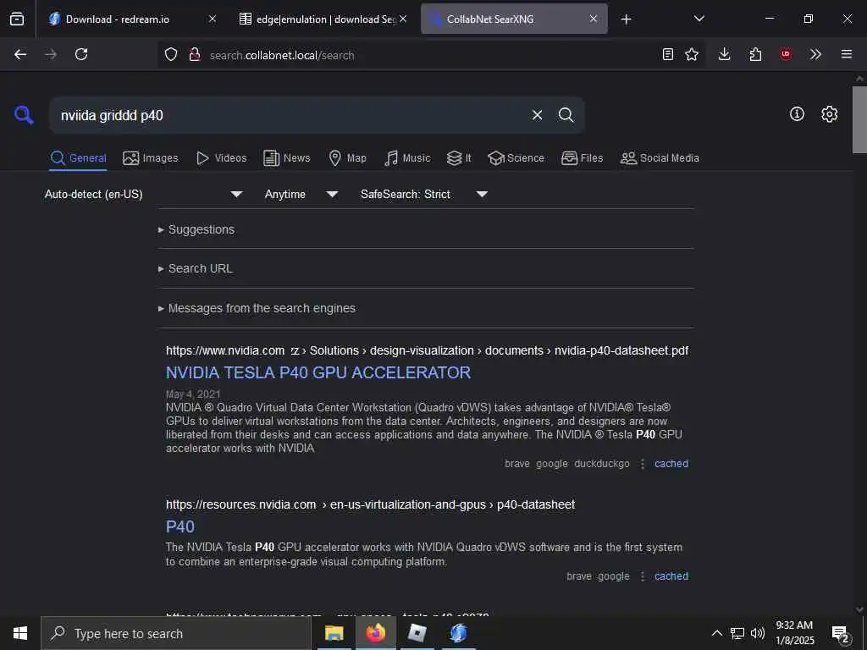Switch to Map category
Image resolution: width=867 pixels, height=650 pixels.
348,158
